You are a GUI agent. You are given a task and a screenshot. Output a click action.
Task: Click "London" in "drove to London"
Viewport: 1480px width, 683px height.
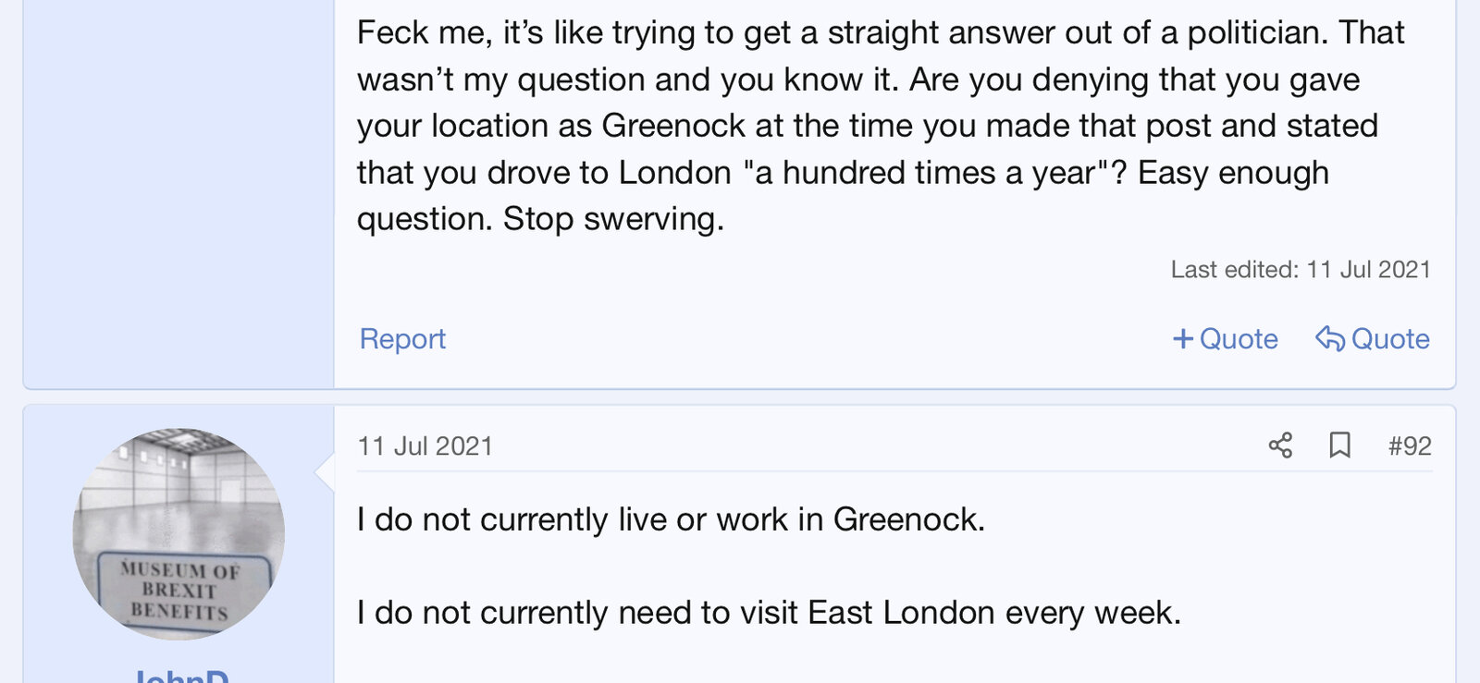click(x=674, y=173)
